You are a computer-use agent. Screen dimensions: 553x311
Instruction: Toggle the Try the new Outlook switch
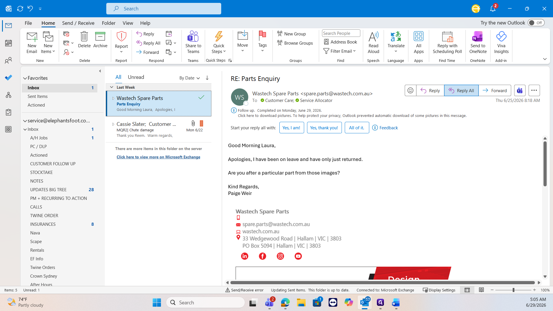[536, 23]
